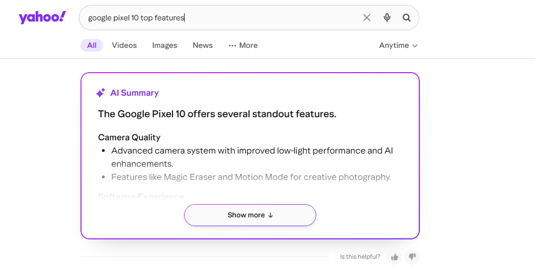Click the Camera Quality section heading
Image resolution: width=535 pixels, height=268 pixels.
[129, 138]
